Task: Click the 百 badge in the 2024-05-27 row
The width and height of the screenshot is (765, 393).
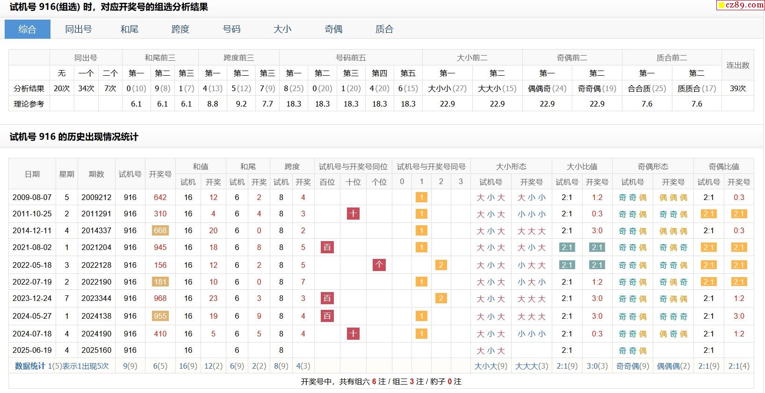Action: coord(327,316)
